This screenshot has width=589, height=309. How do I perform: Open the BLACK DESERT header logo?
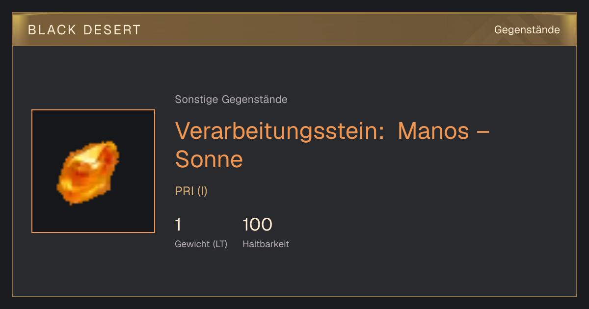point(84,30)
